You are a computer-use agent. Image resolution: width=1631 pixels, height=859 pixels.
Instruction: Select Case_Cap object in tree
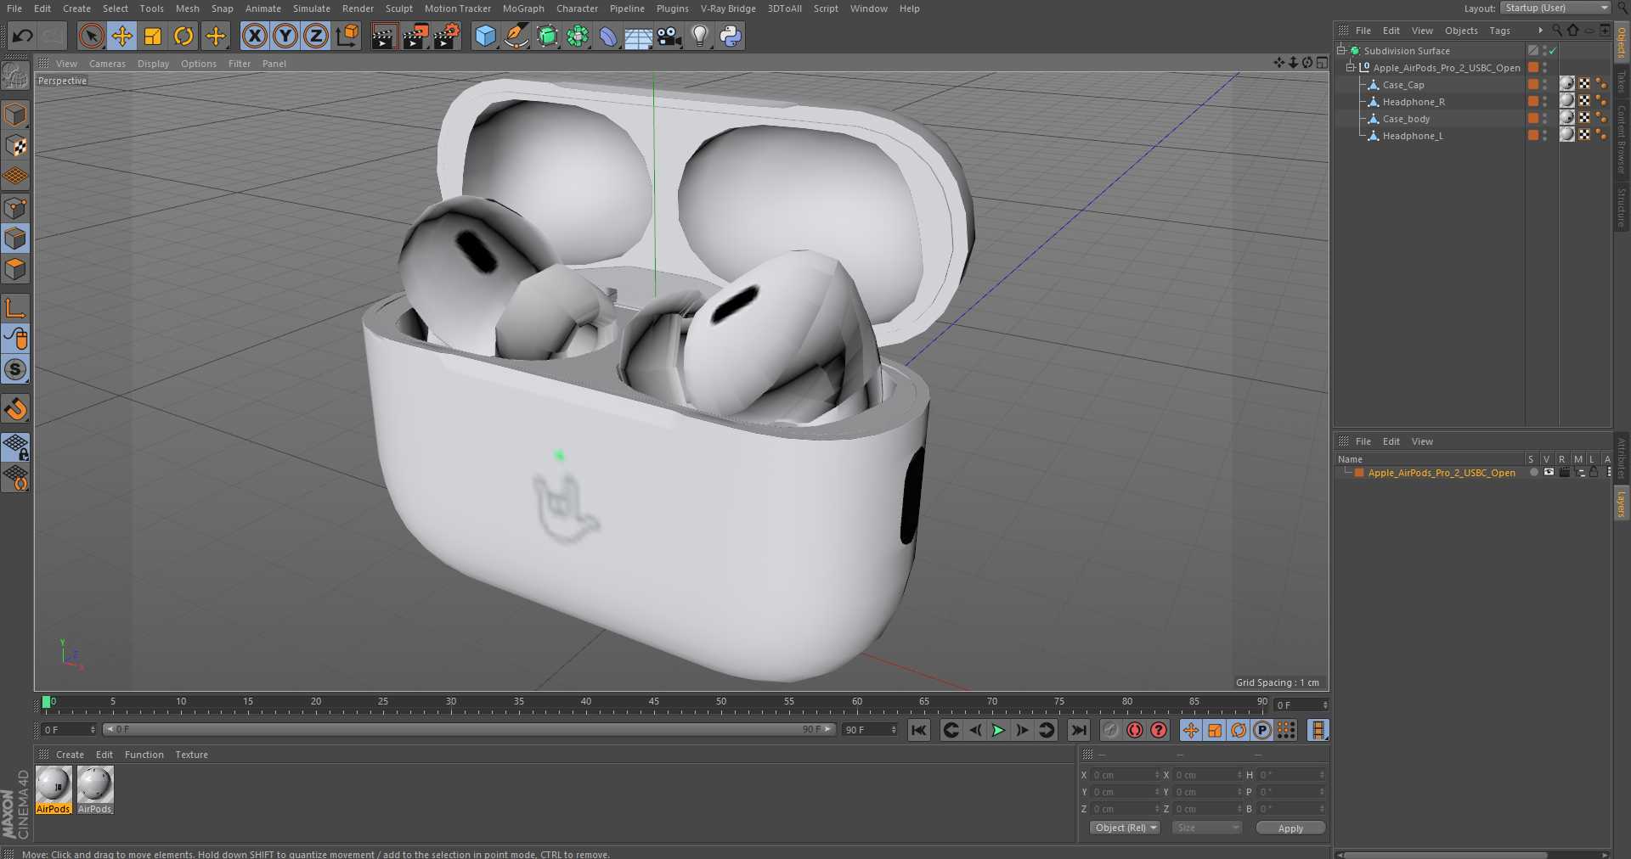[x=1402, y=85]
